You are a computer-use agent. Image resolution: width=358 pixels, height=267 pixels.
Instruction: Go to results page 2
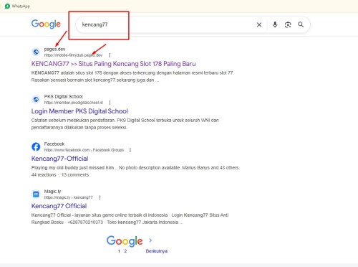click(125, 251)
